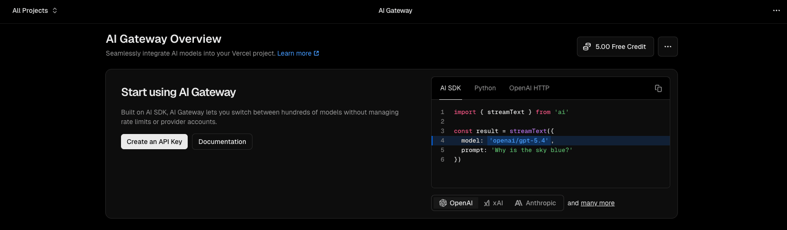Image resolution: width=787 pixels, height=230 pixels.
Task: Click line number 4 in code gutter
Action: point(443,141)
